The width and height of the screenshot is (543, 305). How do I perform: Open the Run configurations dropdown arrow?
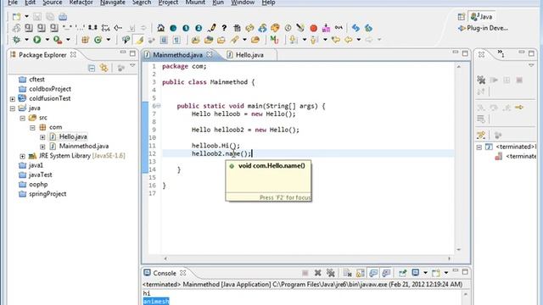[48, 40]
